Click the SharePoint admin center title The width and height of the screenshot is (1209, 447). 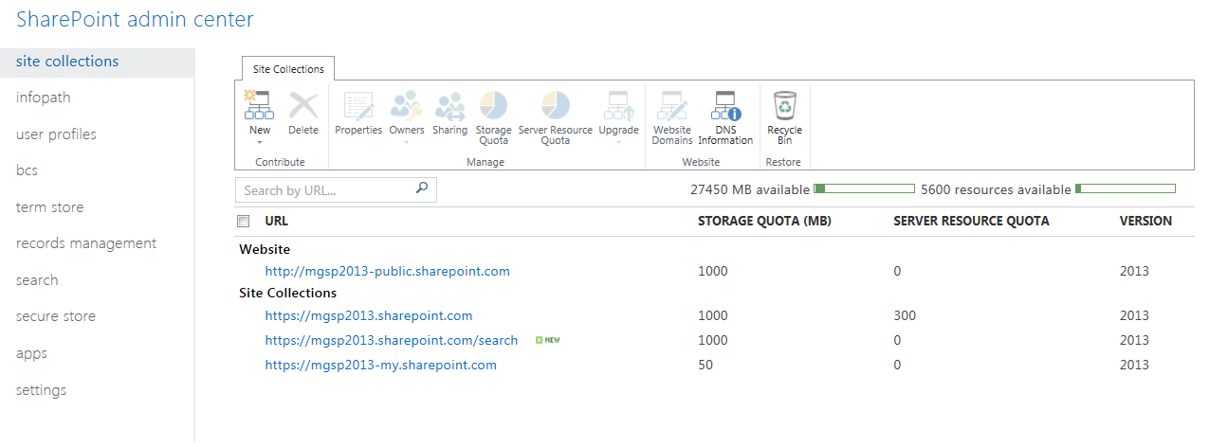coord(135,19)
